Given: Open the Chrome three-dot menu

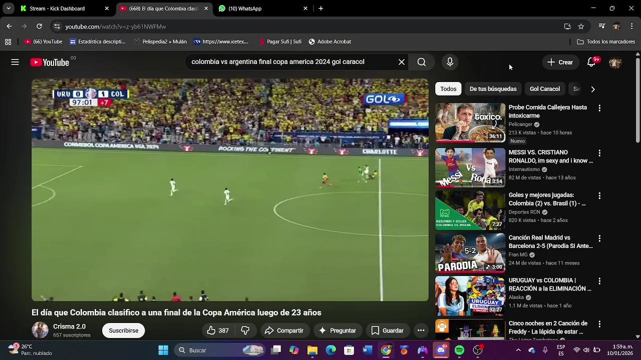Looking at the screenshot, I should 632,26.
